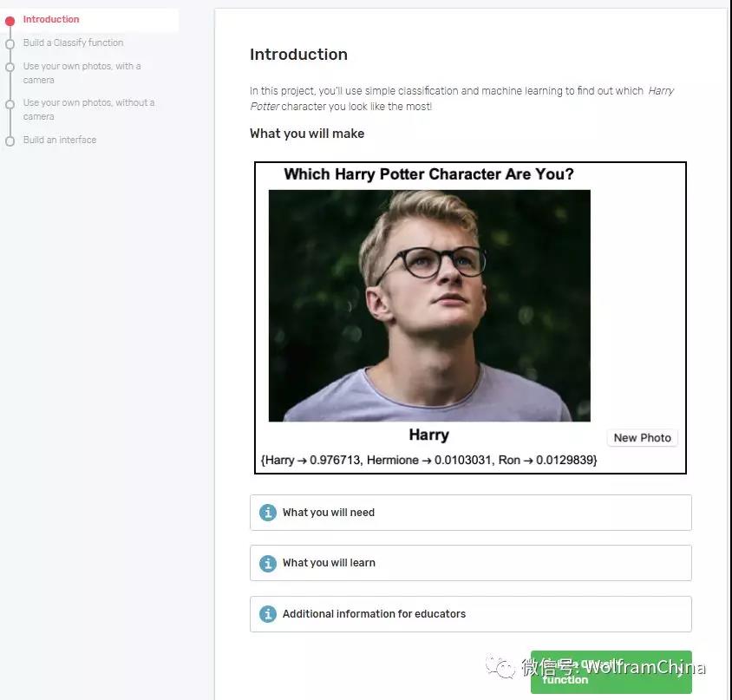Image resolution: width=732 pixels, height=700 pixels.
Task: Click the classification probabilities result text
Action: point(428,460)
